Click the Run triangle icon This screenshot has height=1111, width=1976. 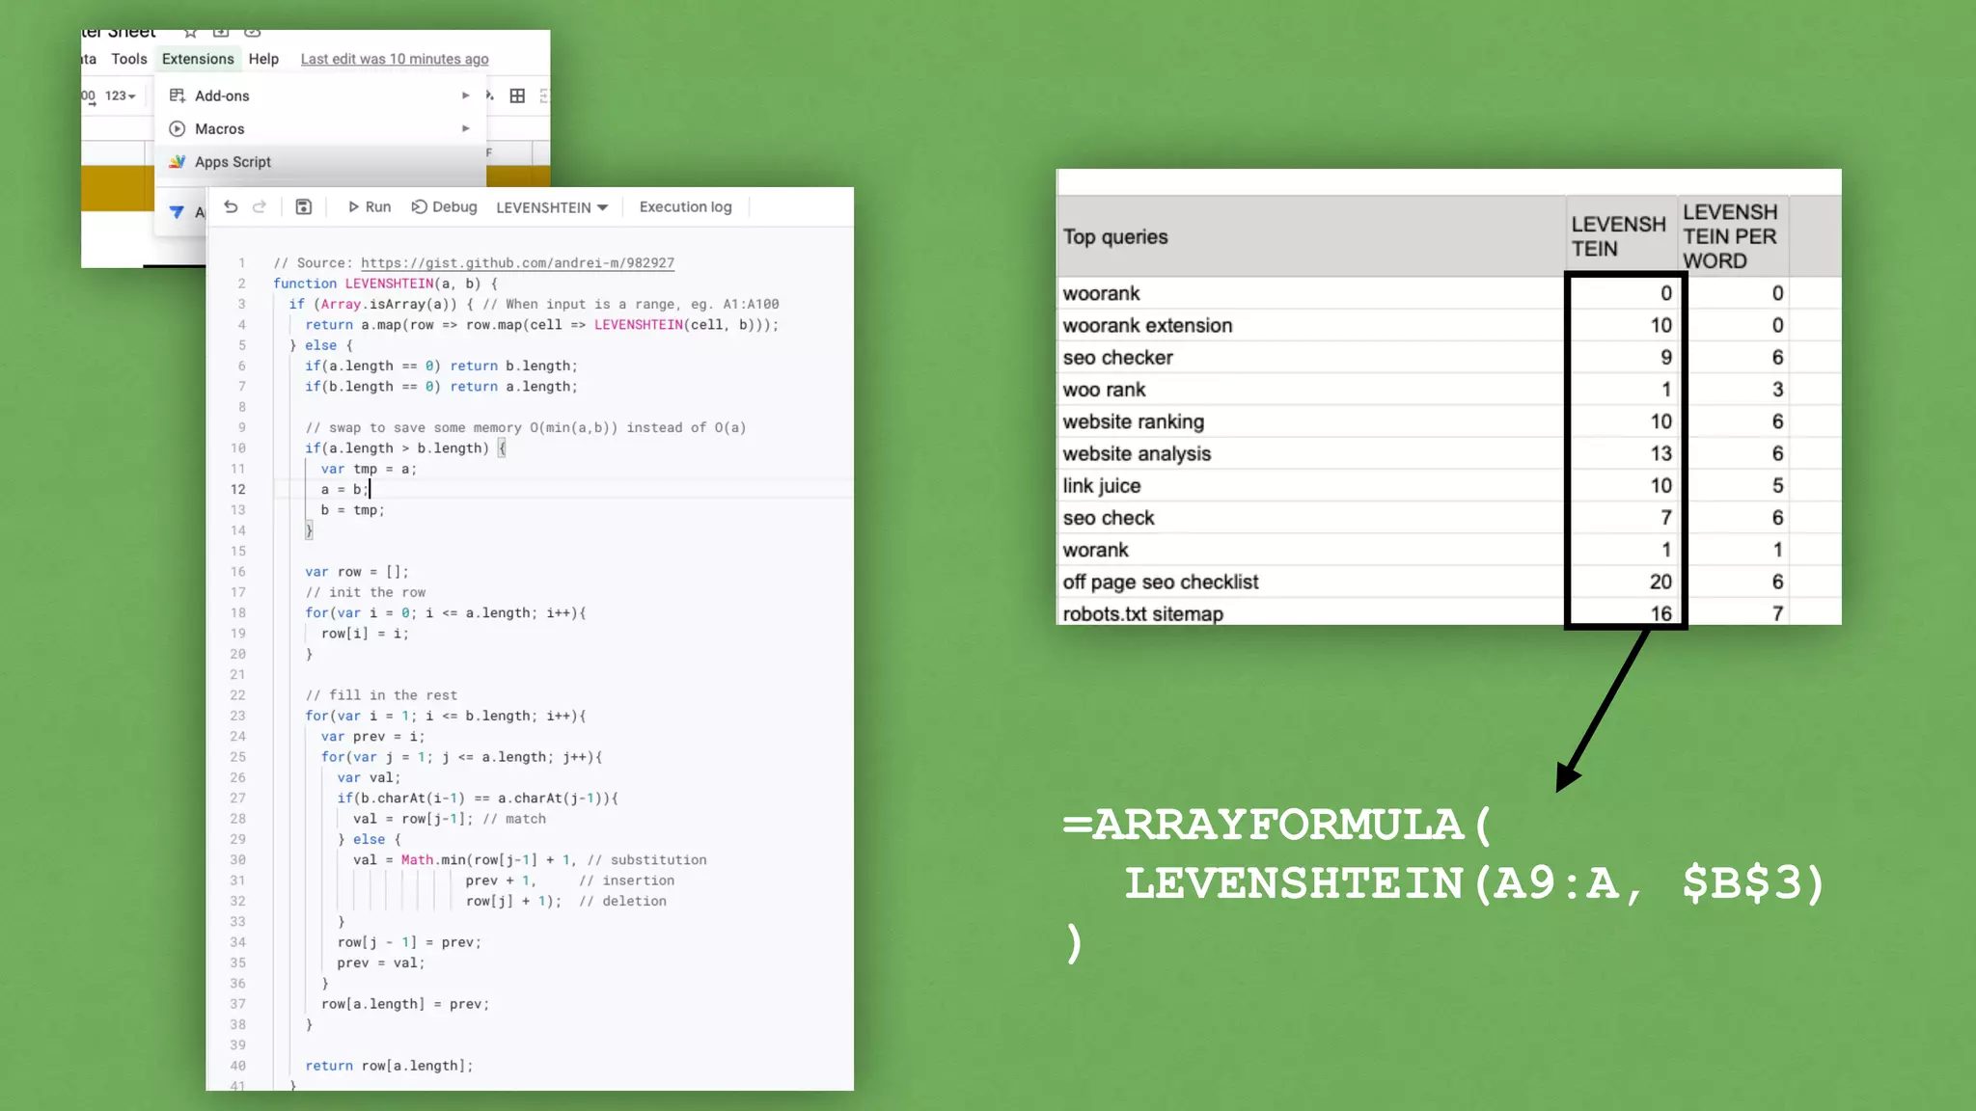[354, 206]
